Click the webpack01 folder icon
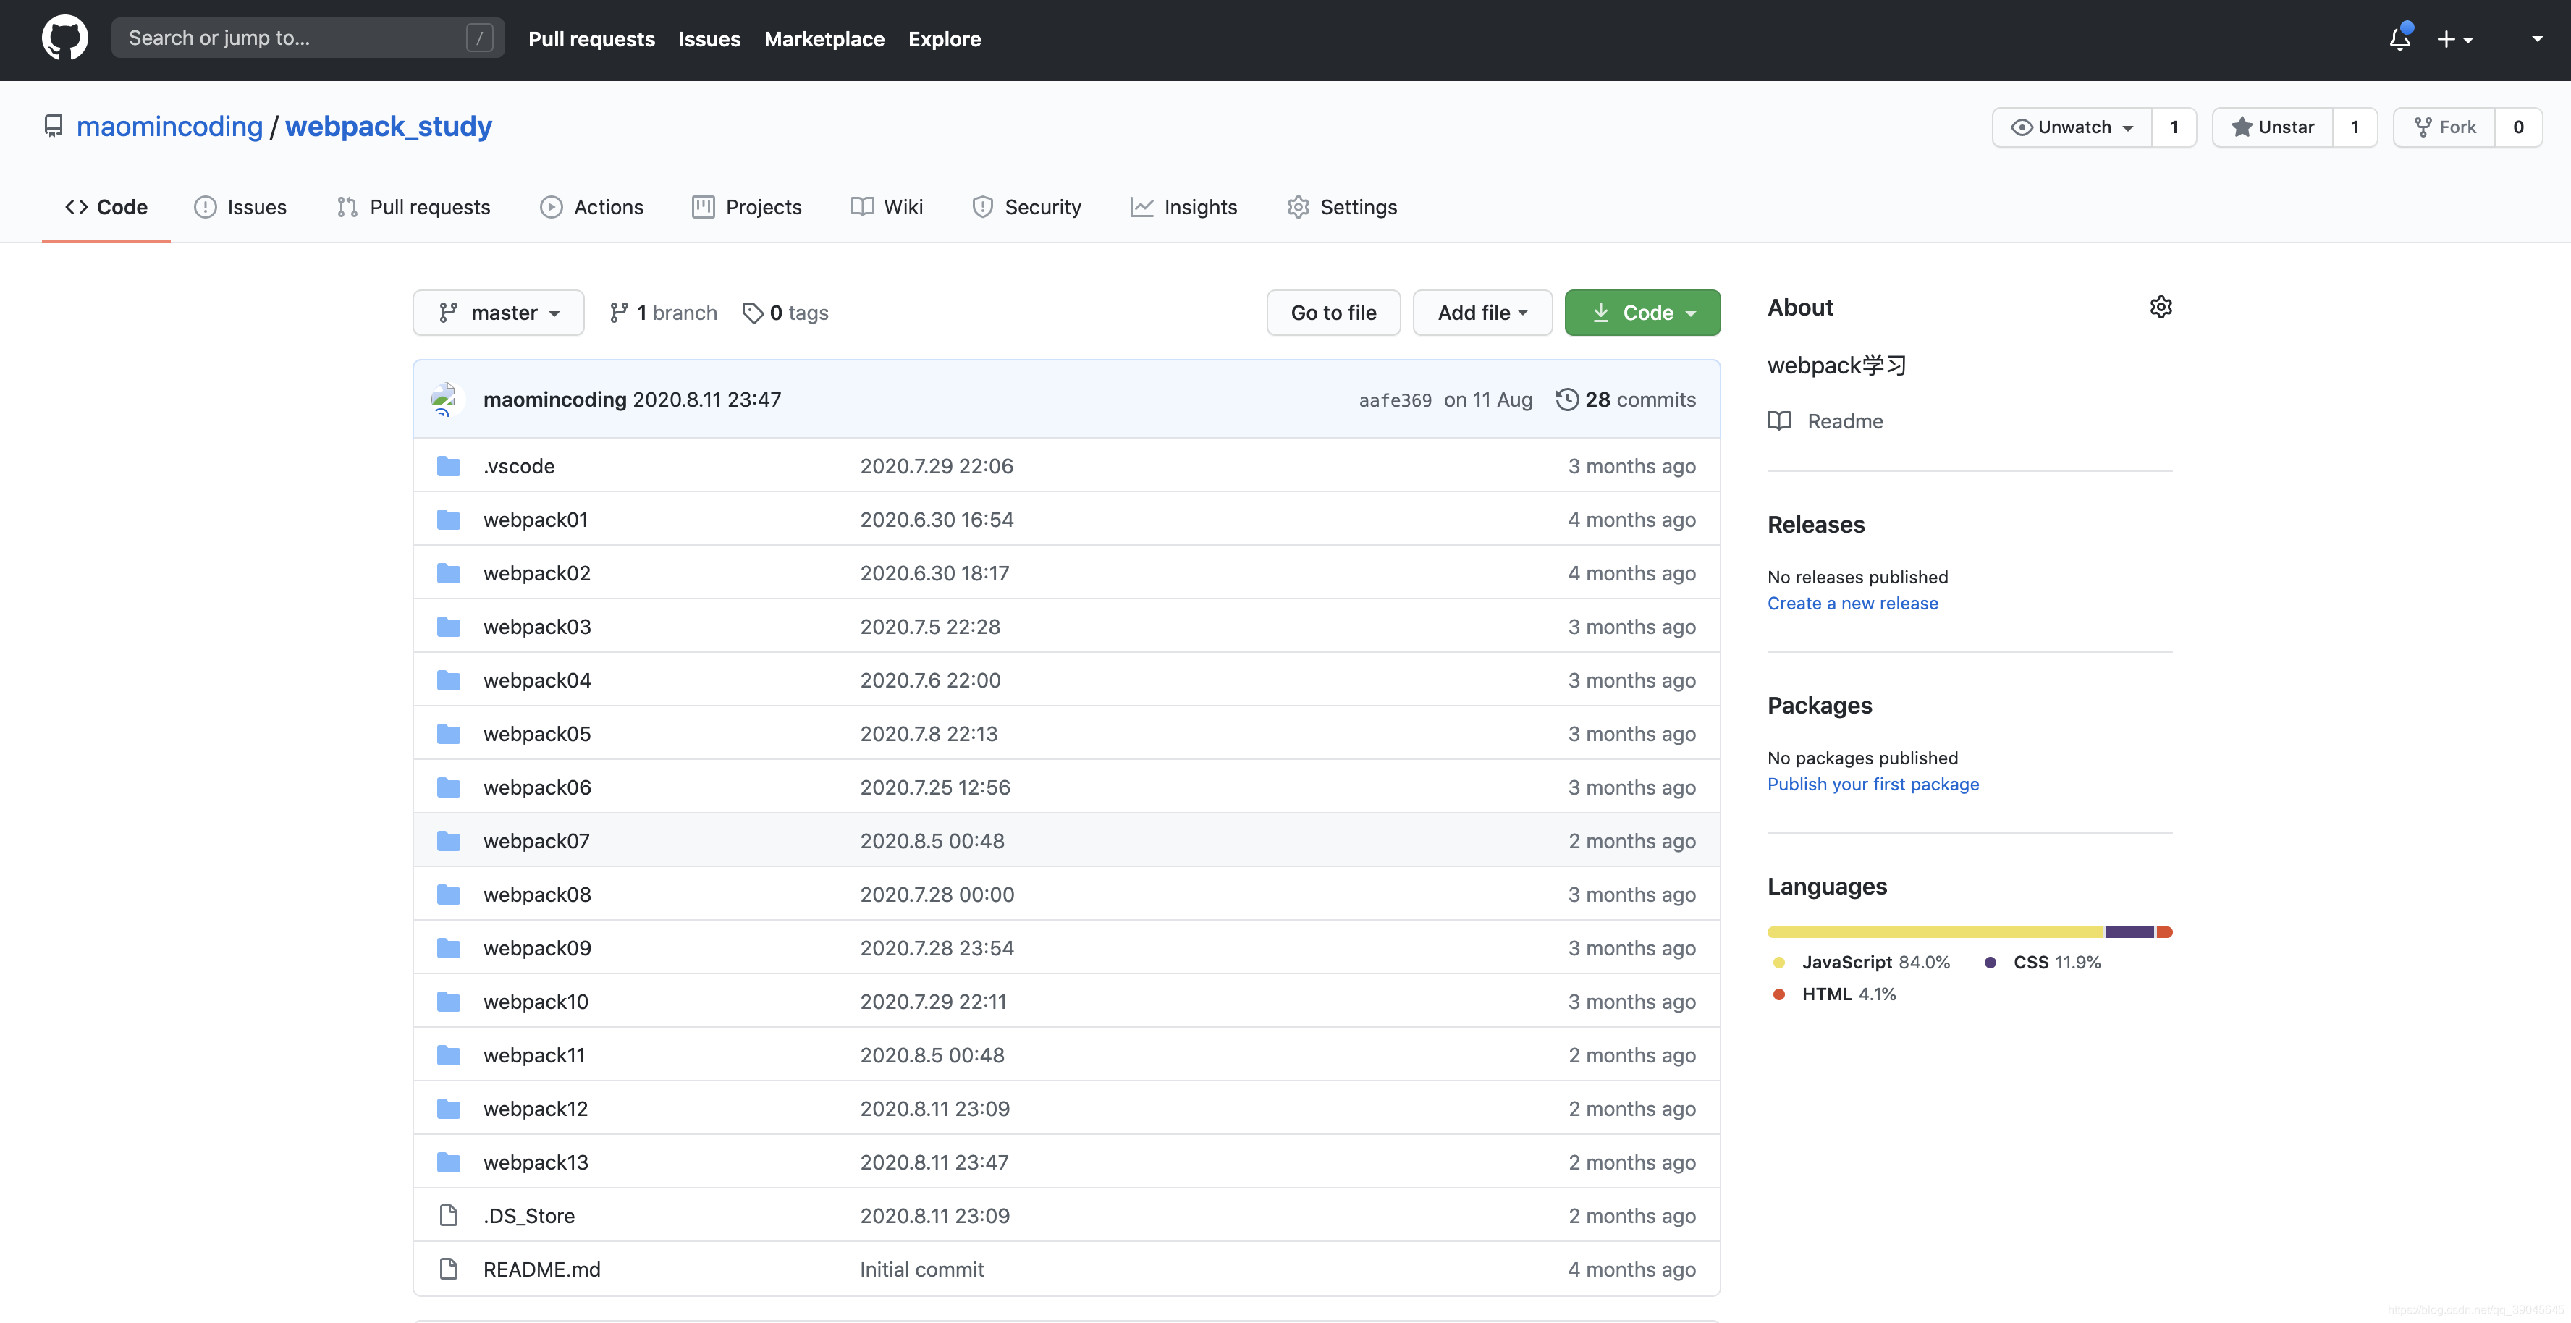 pos(449,520)
